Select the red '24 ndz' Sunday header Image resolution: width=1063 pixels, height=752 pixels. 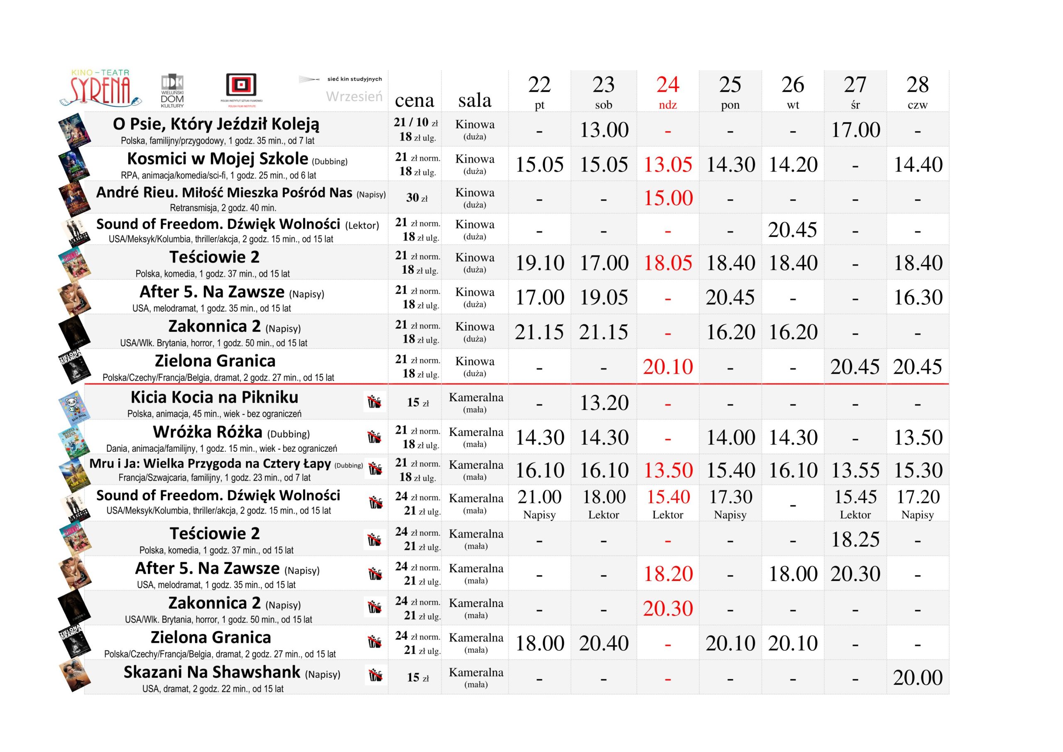coord(668,92)
